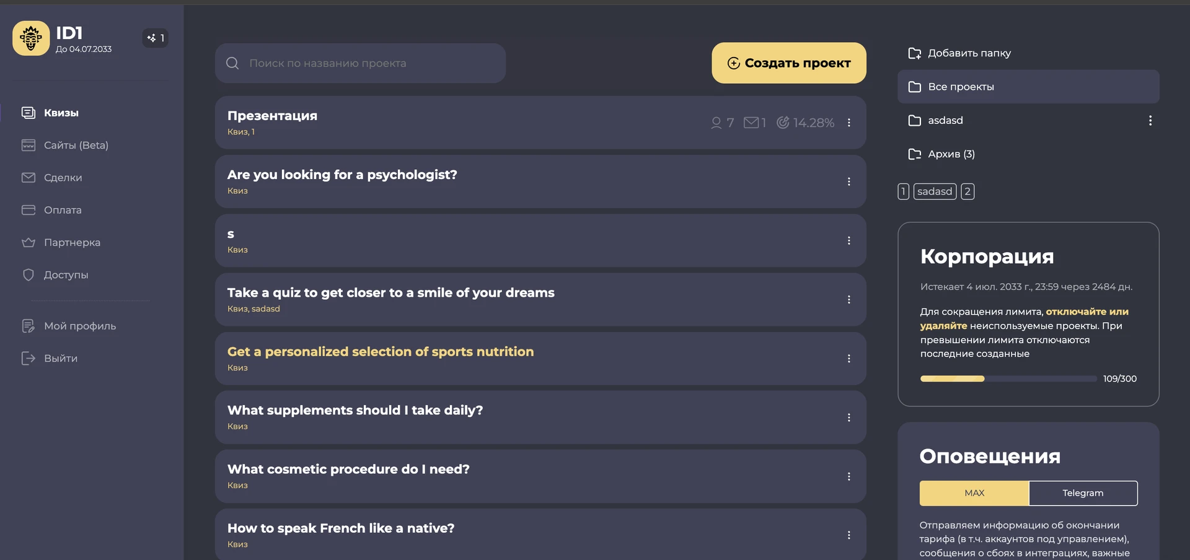Open three-dot menu for asdasd folder
This screenshot has height=560, width=1190.
(x=1150, y=121)
